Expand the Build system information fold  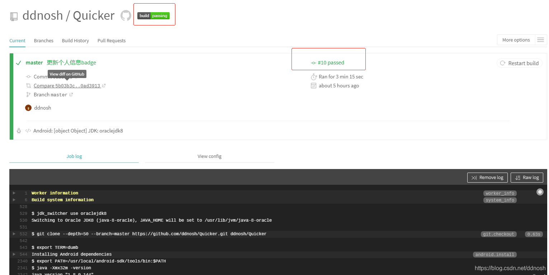pyautogui.click(x=14, y=200)
